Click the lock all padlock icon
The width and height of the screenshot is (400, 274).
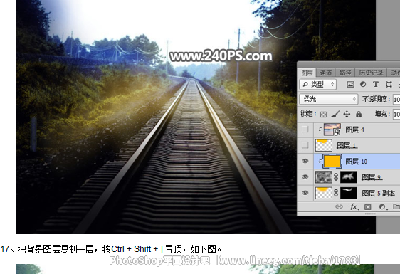359,114
